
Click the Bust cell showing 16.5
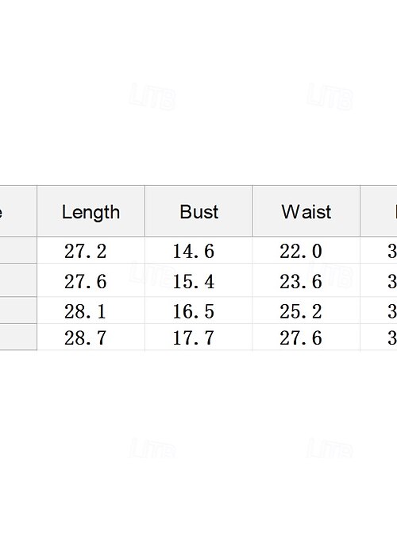(x=198, y=310)
